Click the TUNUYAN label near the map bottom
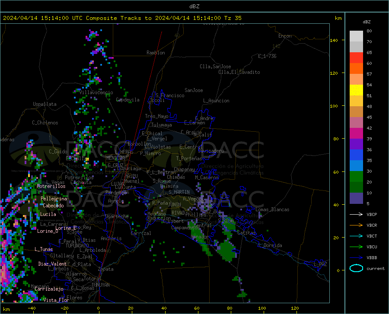The image size is (389, 314). point(100,285)
